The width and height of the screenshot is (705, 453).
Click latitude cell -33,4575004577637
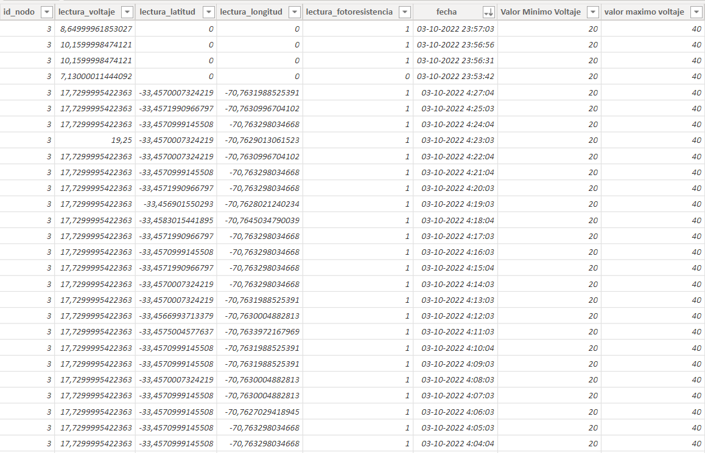(176, 332)
